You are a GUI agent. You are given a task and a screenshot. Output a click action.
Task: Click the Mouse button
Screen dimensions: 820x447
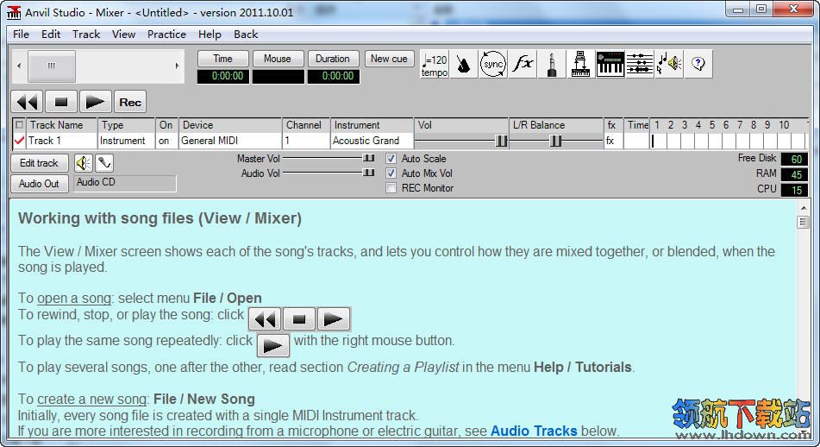coord(278,59)
